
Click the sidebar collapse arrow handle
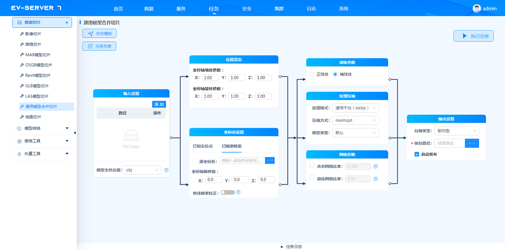pos(75,133)
